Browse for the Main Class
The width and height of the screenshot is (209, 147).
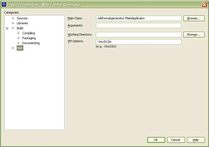[x=194, y=18]
